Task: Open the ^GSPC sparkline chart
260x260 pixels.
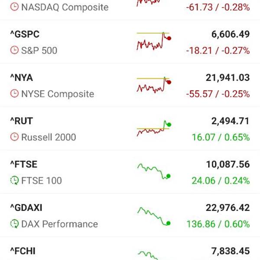Action: pos(153,41)
